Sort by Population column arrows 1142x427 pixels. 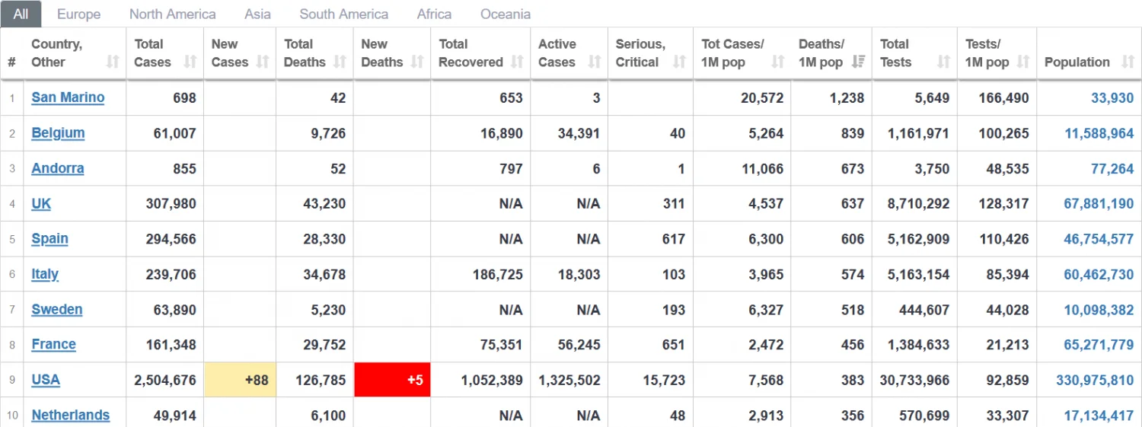pyautogui.click(x=1128, y=62)
